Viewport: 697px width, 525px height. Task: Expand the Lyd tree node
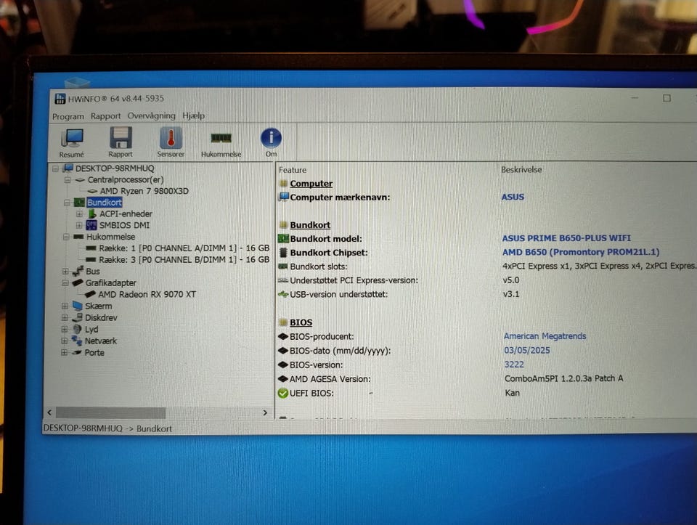65,330
